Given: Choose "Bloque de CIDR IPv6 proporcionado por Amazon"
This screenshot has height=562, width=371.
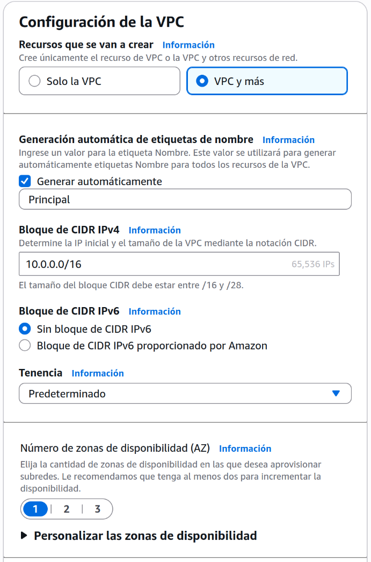Looking at the screenshot, I should [x=24, y=346].
